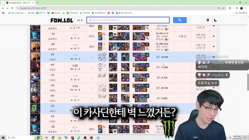Expand match details for the 4/6/7 row
Image resolution: width=249 pixels, height=140 pixels.
coord(214,47)
